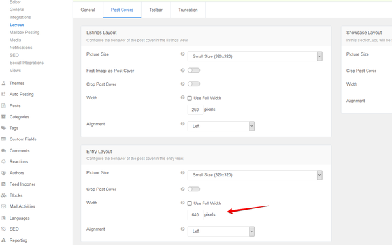The height and width of the screenshot is (245, 392).
Task: Click the Listings Layout section heading
Action: coord(101,33)
